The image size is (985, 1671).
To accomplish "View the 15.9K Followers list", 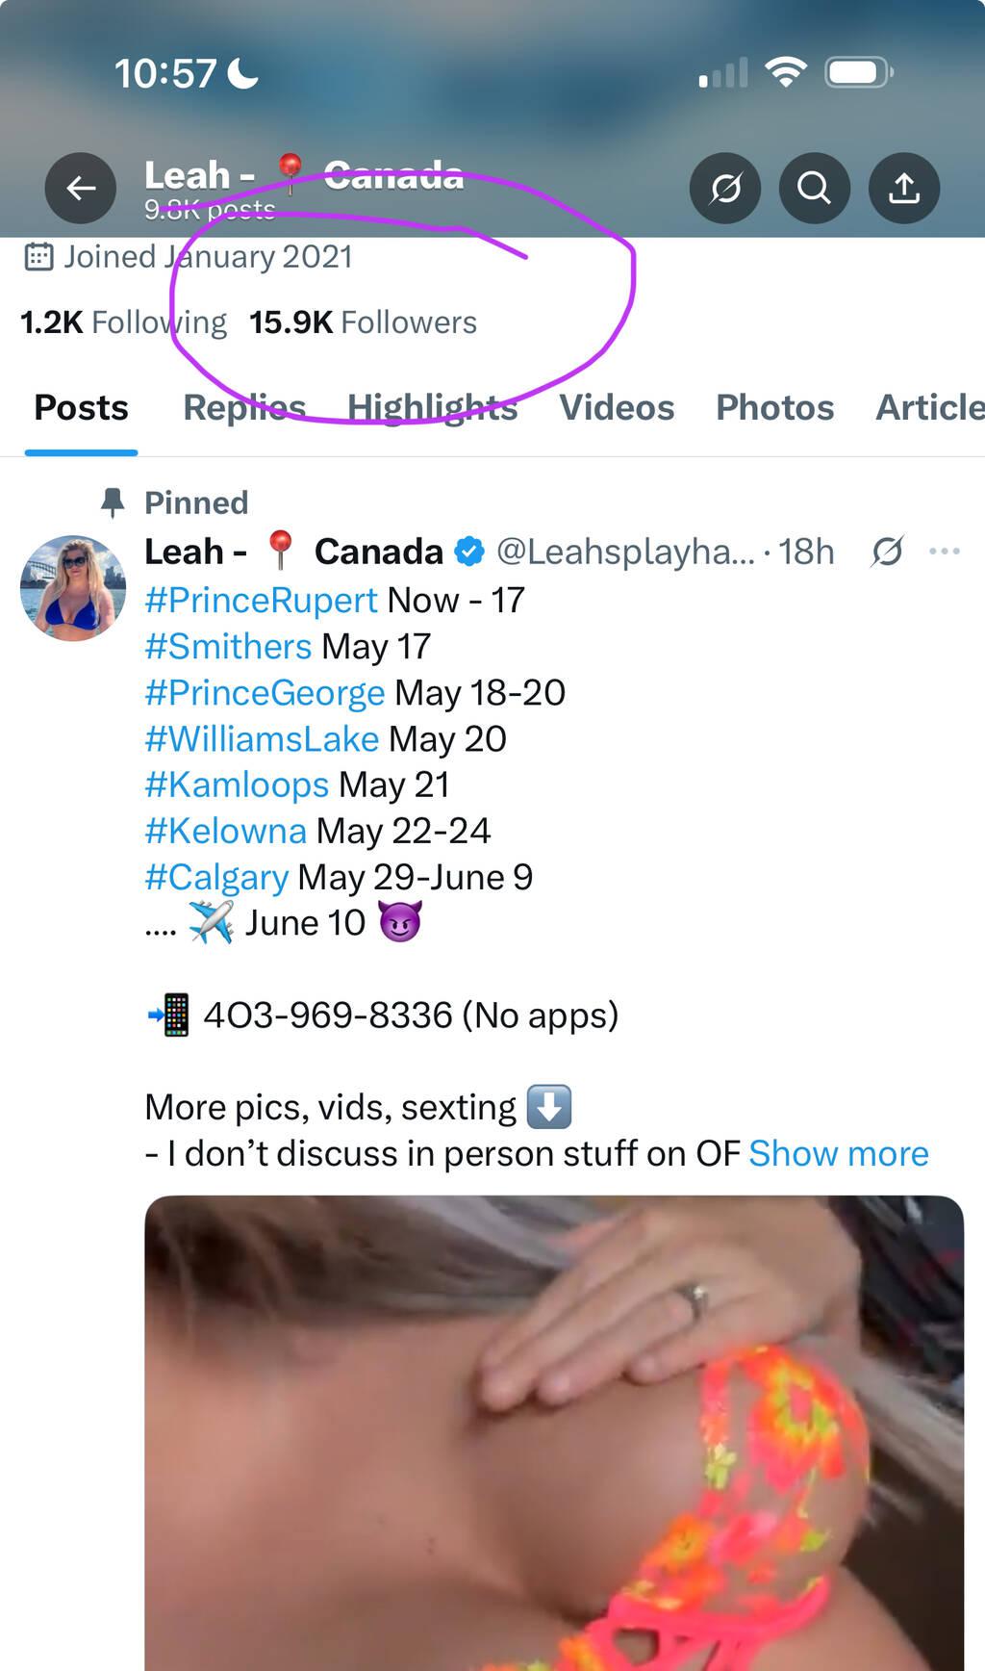I will click(363, 322).
